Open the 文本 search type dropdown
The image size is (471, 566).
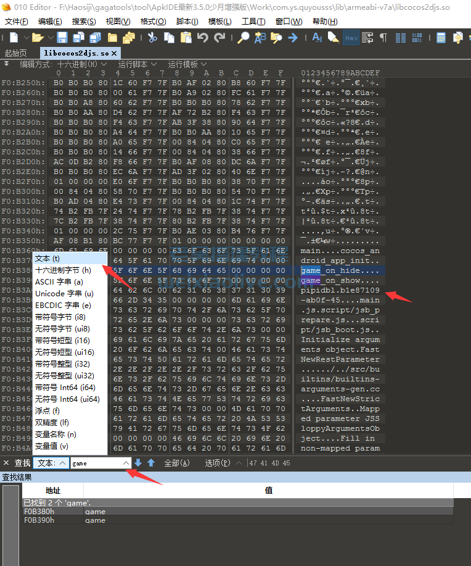(x=49, y=463)
